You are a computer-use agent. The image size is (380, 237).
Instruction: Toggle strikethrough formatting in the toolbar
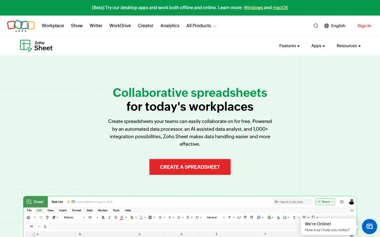(x=116, y=217)
